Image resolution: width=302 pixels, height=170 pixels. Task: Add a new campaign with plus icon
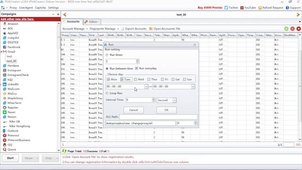[58, 14]
